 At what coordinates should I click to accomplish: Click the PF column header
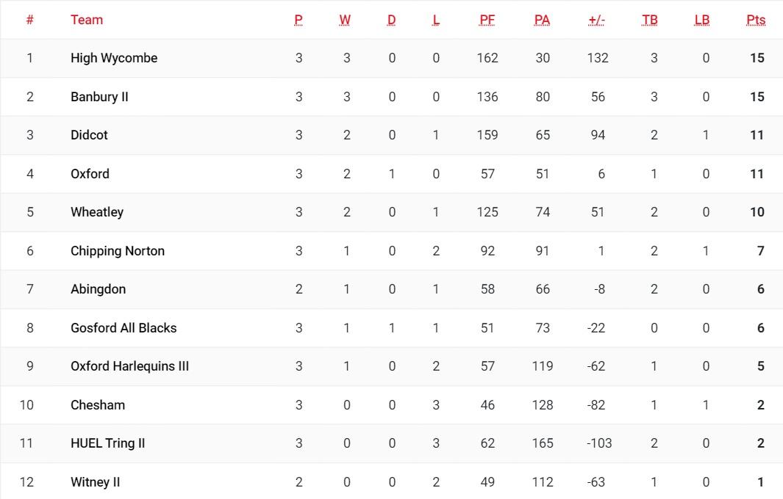pyautogui.click(x=487, y=20)
